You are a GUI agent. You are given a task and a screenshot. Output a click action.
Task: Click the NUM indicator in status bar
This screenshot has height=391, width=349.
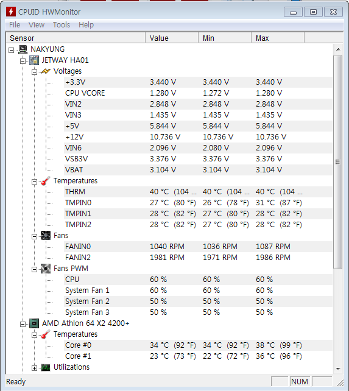(299, 382)
